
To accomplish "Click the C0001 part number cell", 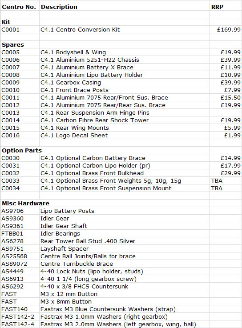I will 20,29.
